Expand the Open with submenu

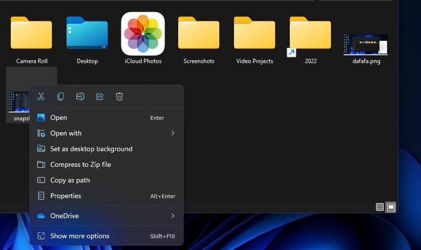[x=106, y=133]
